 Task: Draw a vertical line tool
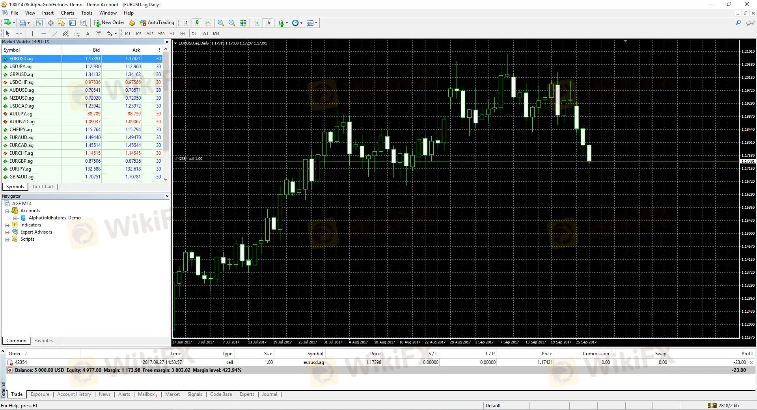(32, 33)
